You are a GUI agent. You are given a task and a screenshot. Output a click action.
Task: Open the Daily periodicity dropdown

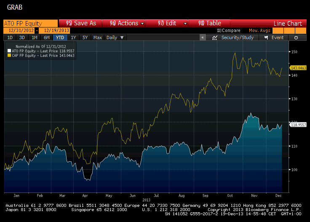(115, 37)
